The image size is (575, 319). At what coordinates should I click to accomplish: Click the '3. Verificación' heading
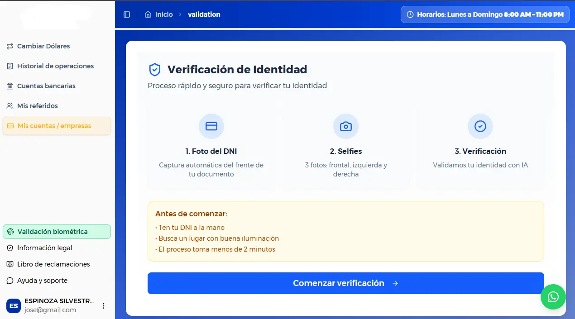pyautogui.click(x=480, y=151)
